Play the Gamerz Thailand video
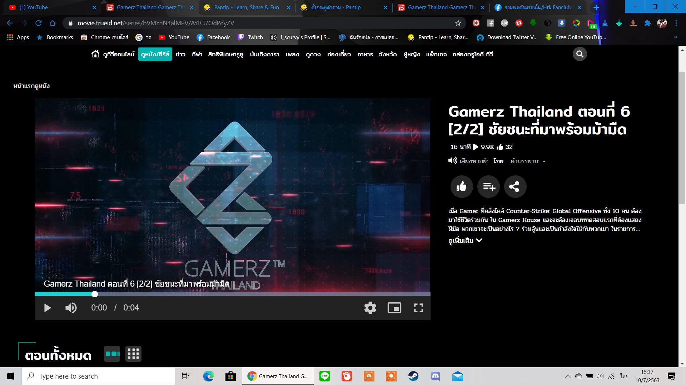The height and width of the screenshot is (385, 686). (x=47, y=308)
